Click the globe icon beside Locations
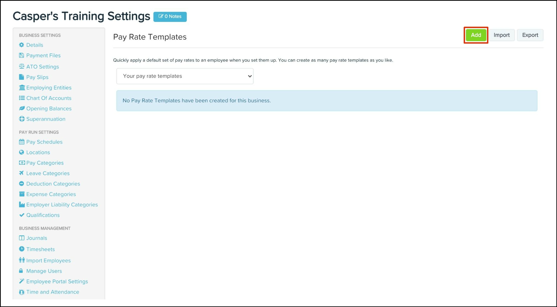Screen dimensions: 557x307 pos(21,152)
